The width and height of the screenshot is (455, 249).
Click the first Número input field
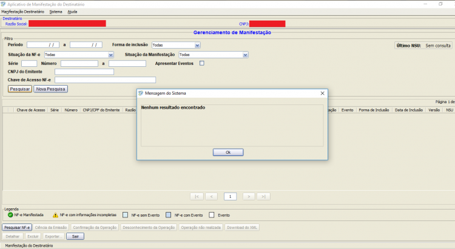79,63
